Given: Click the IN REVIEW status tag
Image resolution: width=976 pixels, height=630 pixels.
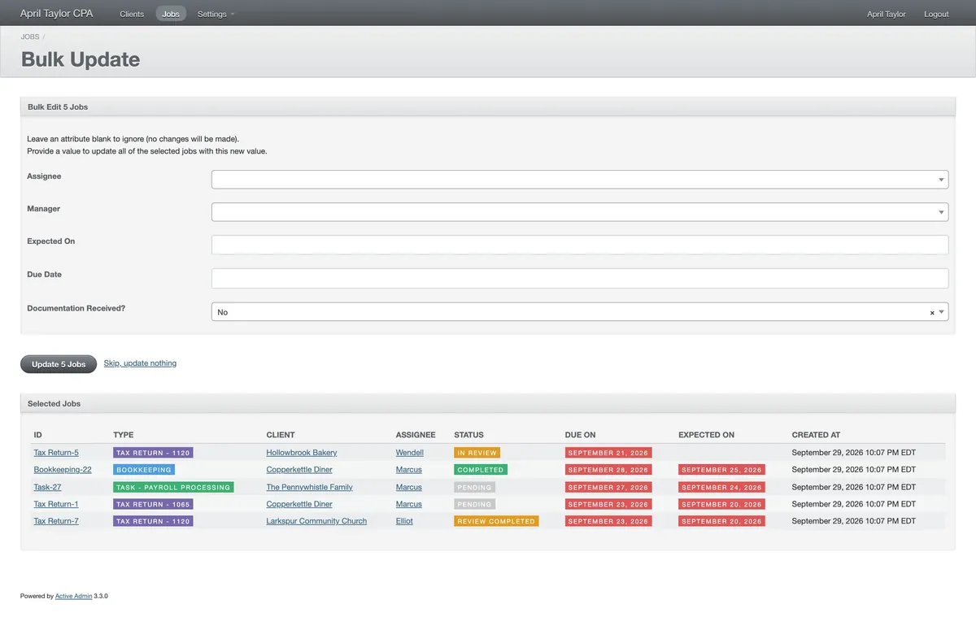Looking at the screenshot, I should (x=477, y=453).
